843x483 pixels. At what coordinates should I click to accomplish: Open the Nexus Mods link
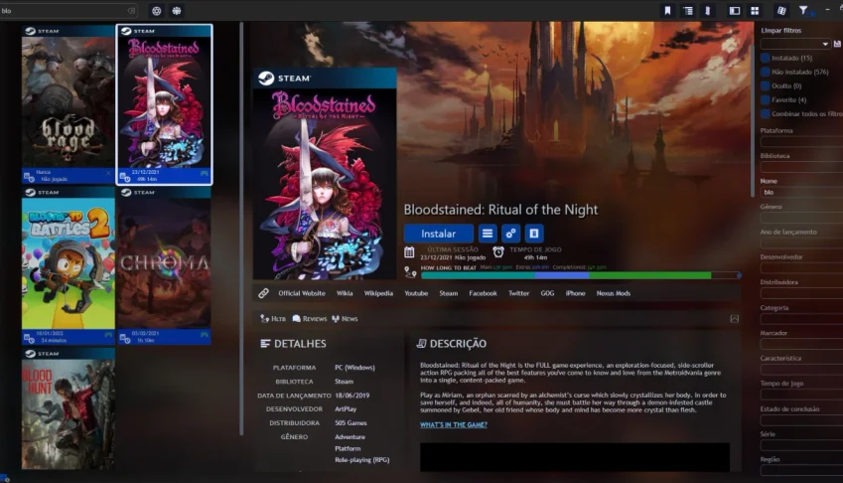click(x=614, y=293)
